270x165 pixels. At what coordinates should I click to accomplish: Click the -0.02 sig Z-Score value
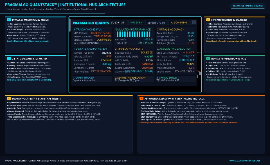[106, 64]
